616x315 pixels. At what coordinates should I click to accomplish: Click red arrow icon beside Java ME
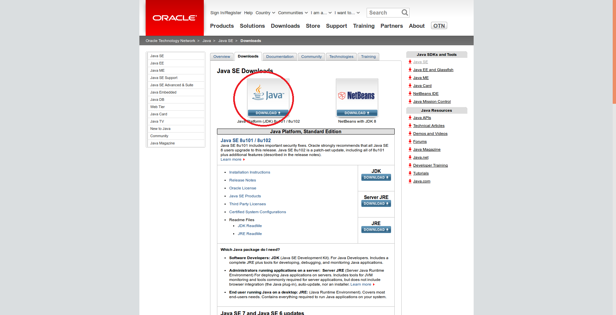tap(410, 78)
